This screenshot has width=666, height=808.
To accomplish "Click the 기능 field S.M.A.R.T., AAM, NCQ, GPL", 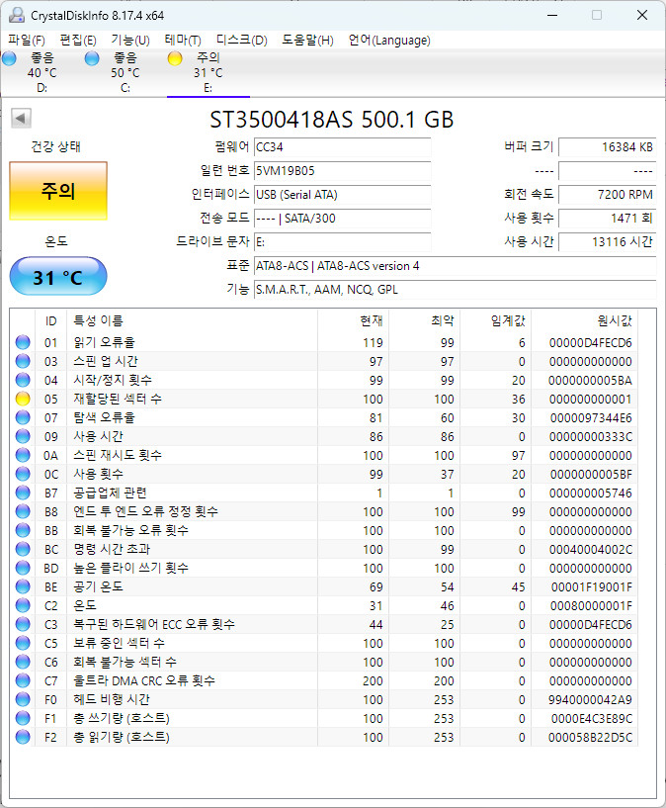I will (x=455, y=290).
